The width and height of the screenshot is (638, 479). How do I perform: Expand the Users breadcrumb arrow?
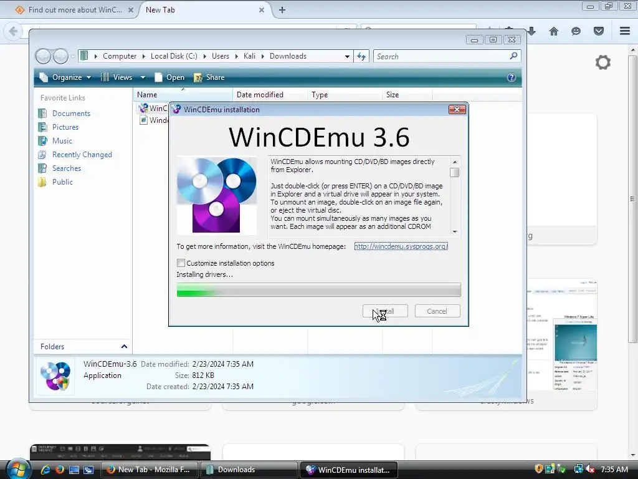pyautogui.click(x=236, y=56)
